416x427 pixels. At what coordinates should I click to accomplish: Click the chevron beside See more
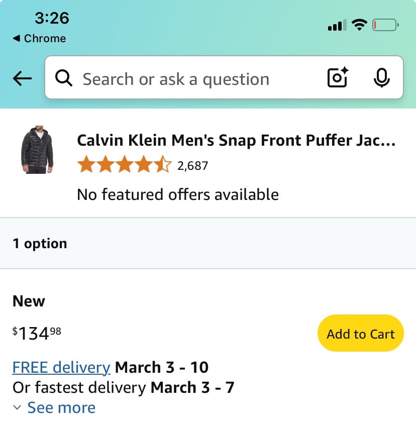click(17, 408)
